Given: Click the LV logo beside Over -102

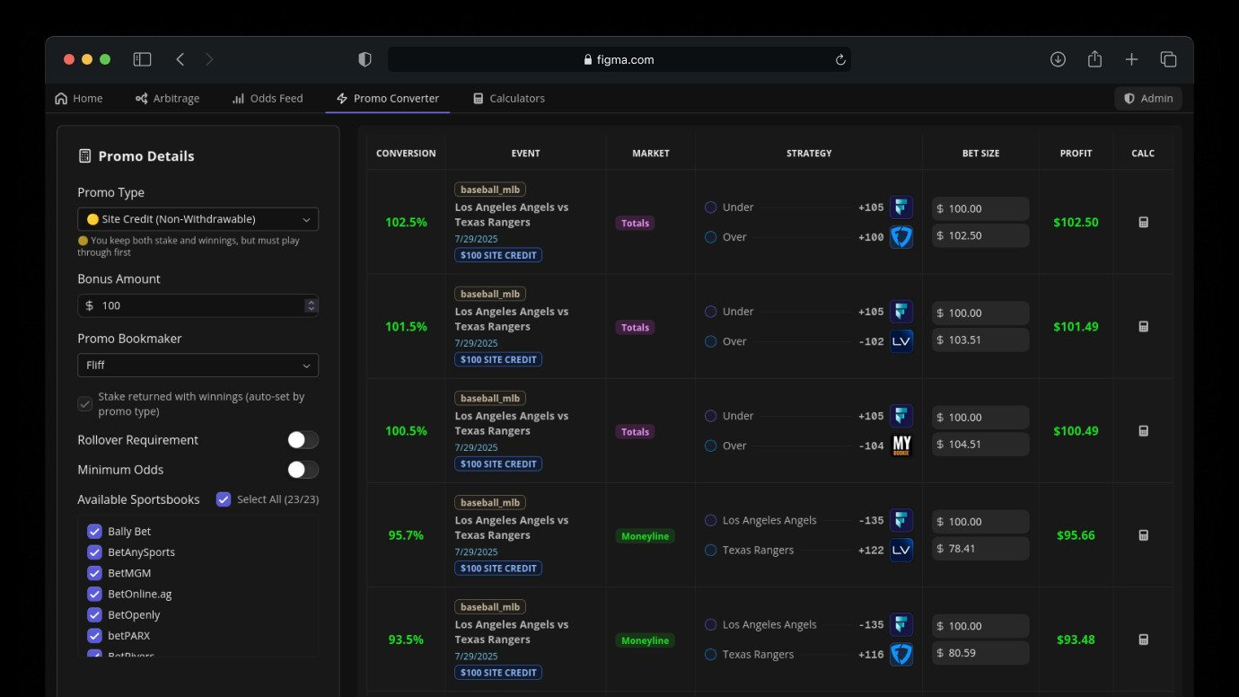Looking at the screenshot, I should (x=901, y=341).
